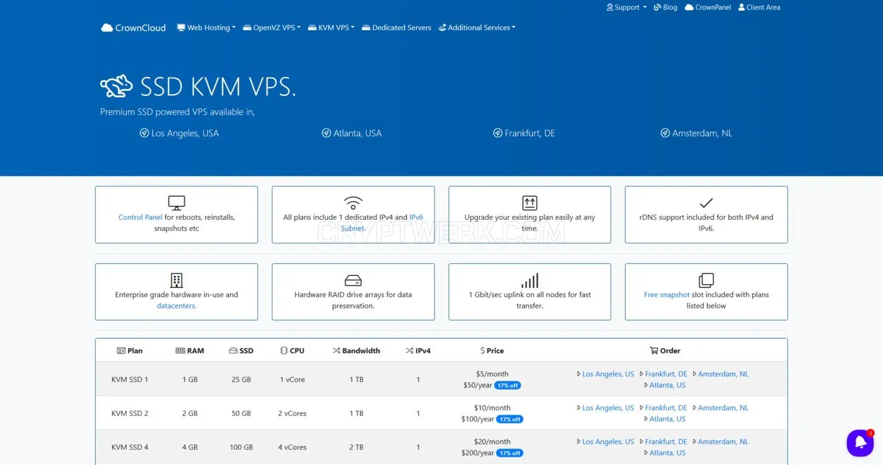This screenshot has width=883, height=465.
Task: Click the monitor icon in Control Panel card
Action: 177,203
